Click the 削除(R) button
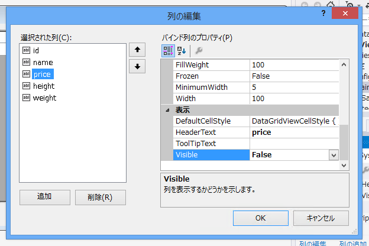 pos(101,197)
